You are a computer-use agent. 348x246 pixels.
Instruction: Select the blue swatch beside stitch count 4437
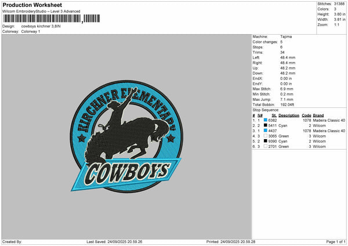click(265, 131)
